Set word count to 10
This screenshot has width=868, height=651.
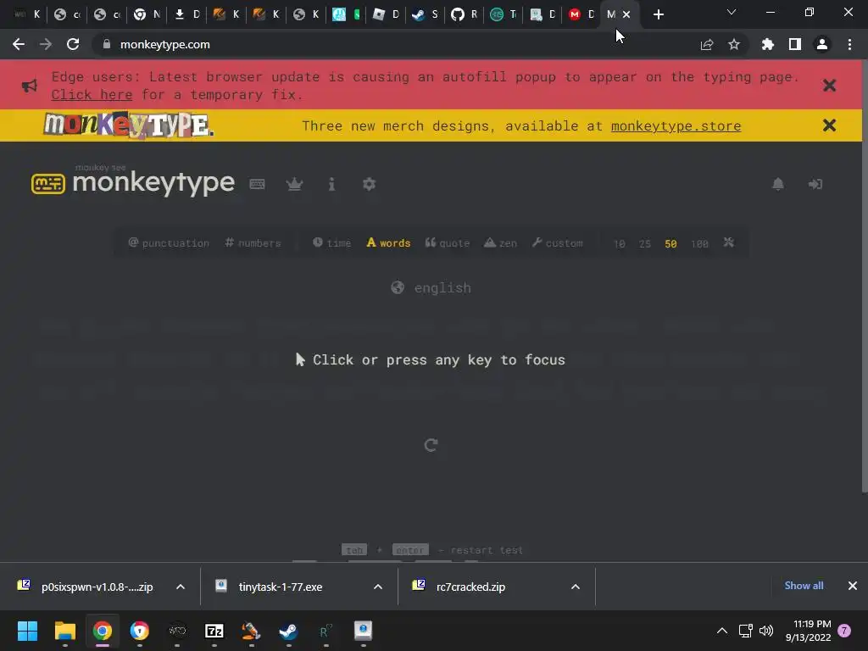coord(620,243)
